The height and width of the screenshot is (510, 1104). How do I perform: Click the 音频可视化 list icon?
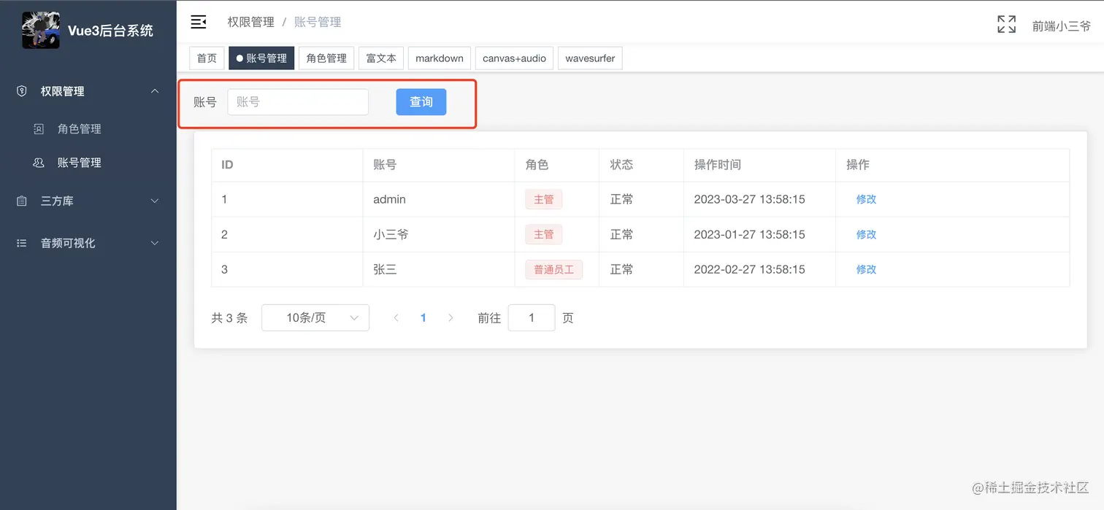22,243
